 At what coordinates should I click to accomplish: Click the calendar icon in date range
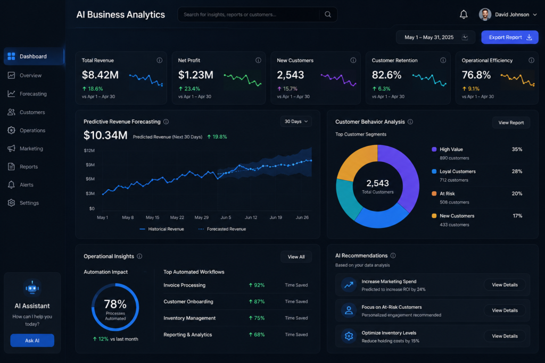[x=465, y=38]
